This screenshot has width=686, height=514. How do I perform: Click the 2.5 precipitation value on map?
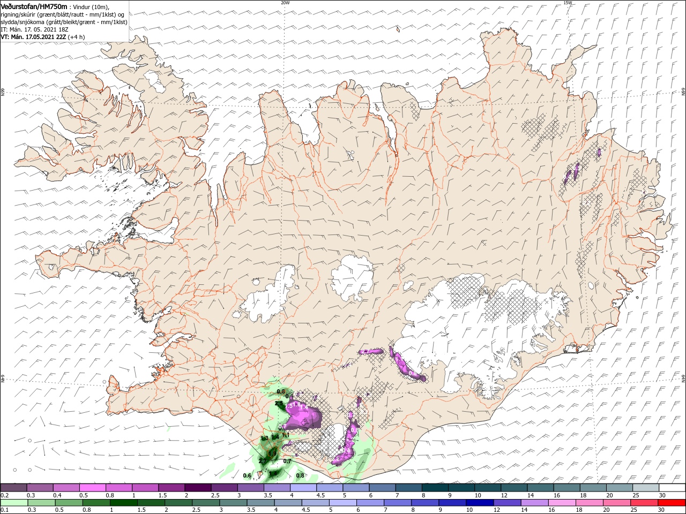(x=279, y=403)
